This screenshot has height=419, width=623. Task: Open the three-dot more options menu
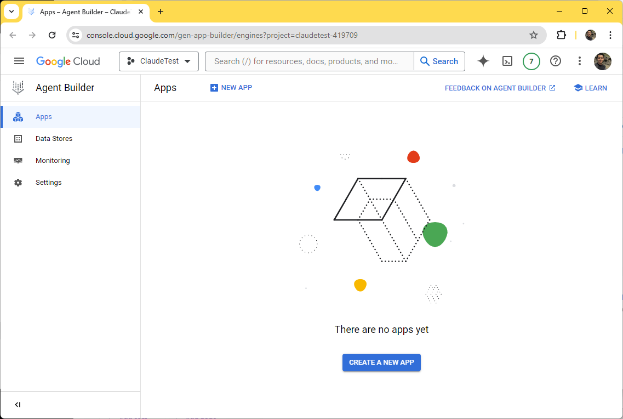click(x=579, y=61)
